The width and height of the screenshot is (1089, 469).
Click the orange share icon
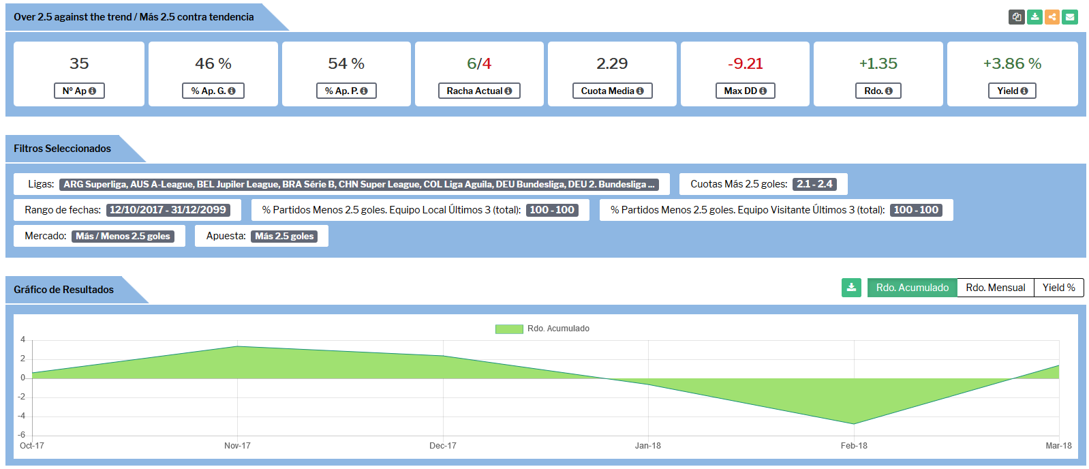[1052, 17]
